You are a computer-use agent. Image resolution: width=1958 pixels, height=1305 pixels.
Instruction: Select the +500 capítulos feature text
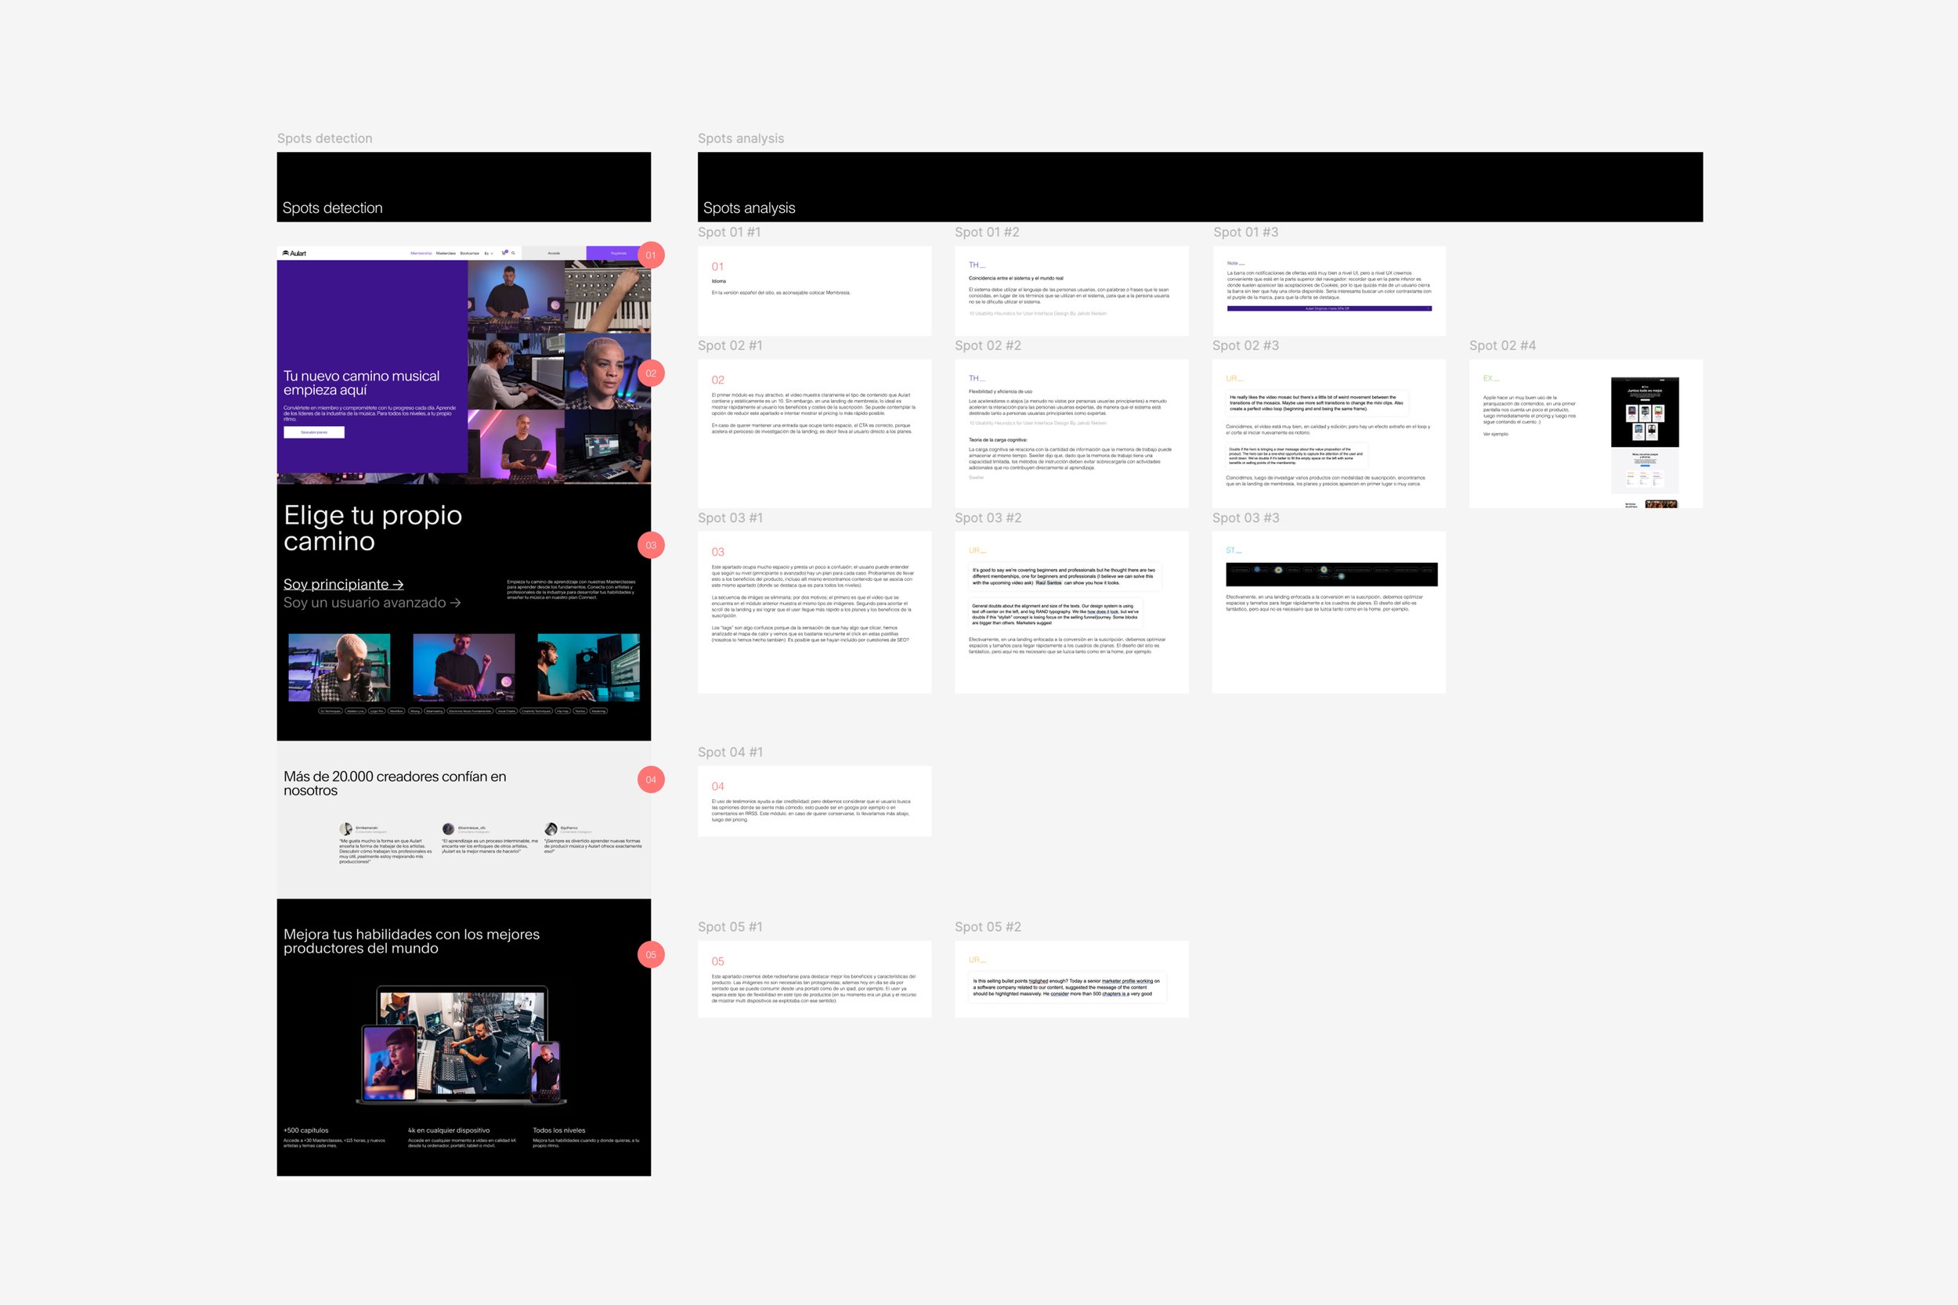click(x=305, y=1130)
